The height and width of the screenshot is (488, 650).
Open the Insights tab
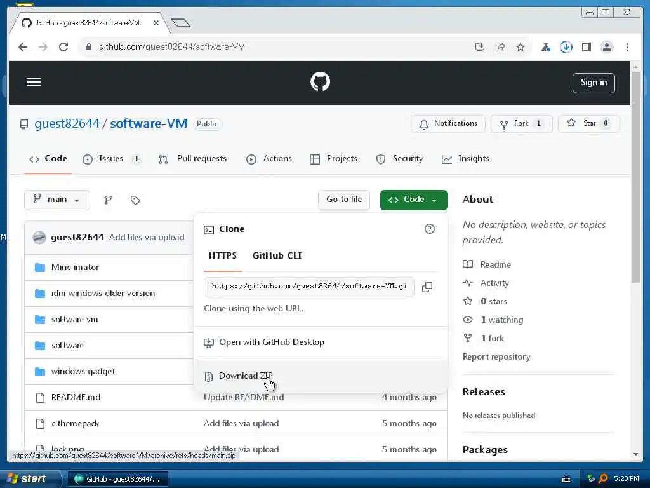(465, 159)
